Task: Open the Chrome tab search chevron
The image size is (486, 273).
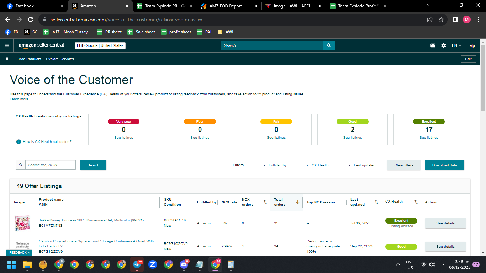Action: point(428,5)
